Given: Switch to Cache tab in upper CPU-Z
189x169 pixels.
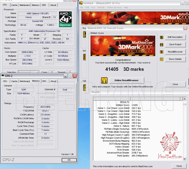Looking at the screenshot, I should pyautogui.click(x=14, y=5).
